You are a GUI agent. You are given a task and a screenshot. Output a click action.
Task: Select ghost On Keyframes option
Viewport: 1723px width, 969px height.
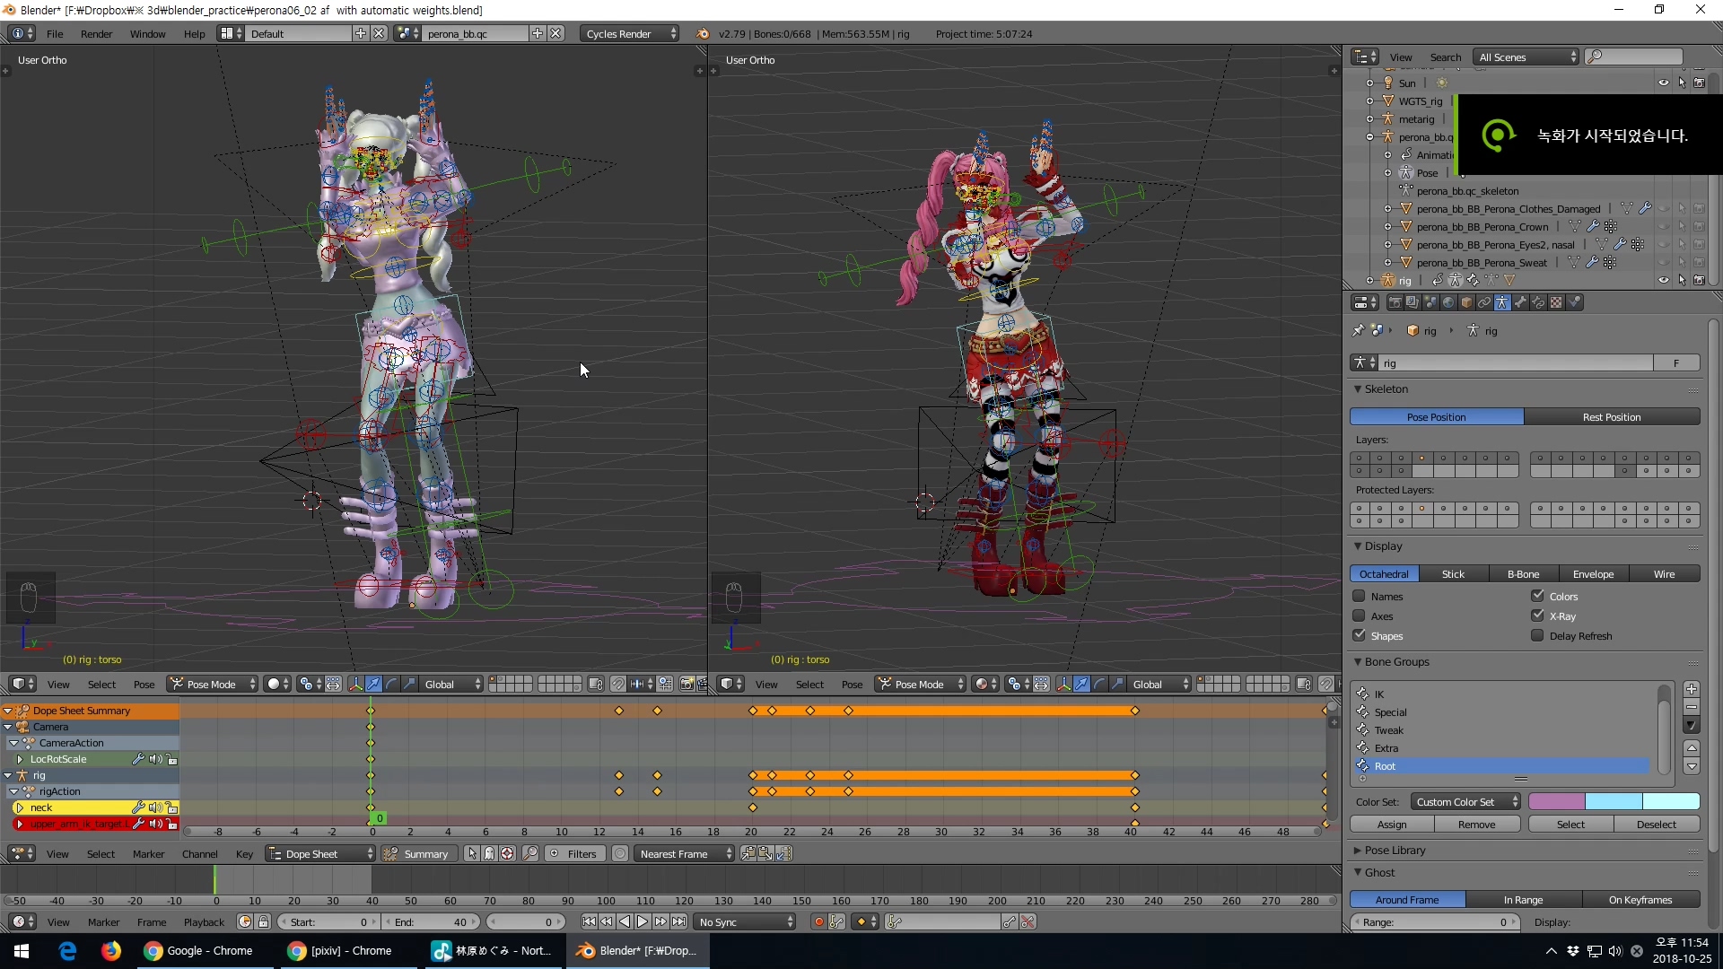click(x=1640, y=899)
